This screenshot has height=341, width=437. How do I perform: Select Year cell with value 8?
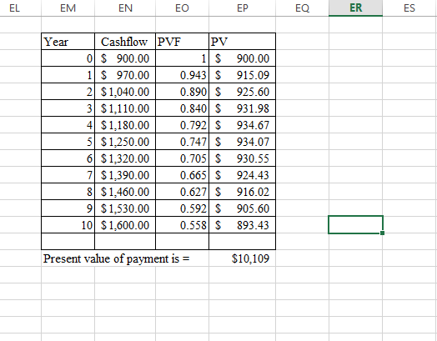[68, 192]
